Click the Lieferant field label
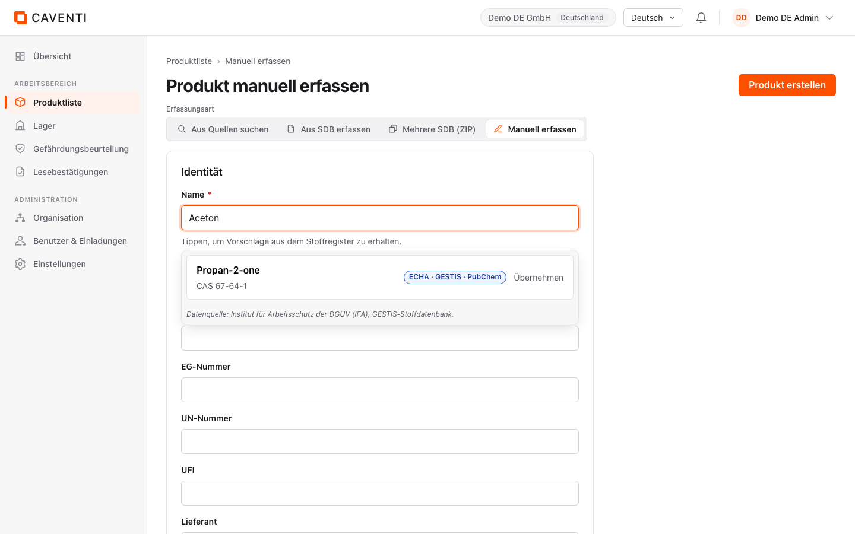This screenshot has width=855, height=534. click(199, 522)
